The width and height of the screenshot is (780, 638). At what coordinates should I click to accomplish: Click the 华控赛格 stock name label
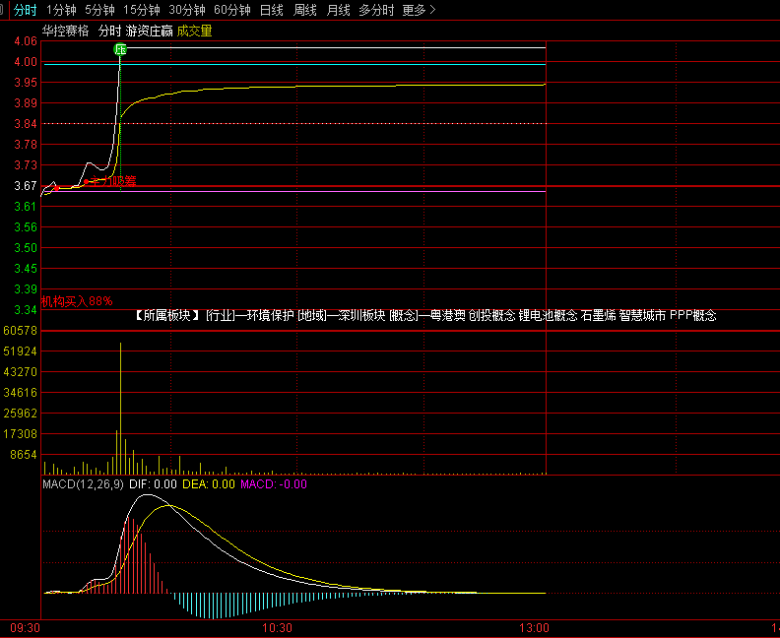pos(65,31)
